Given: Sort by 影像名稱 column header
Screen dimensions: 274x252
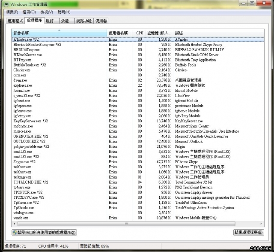Looking at the screenshot, I should (59, 33).
